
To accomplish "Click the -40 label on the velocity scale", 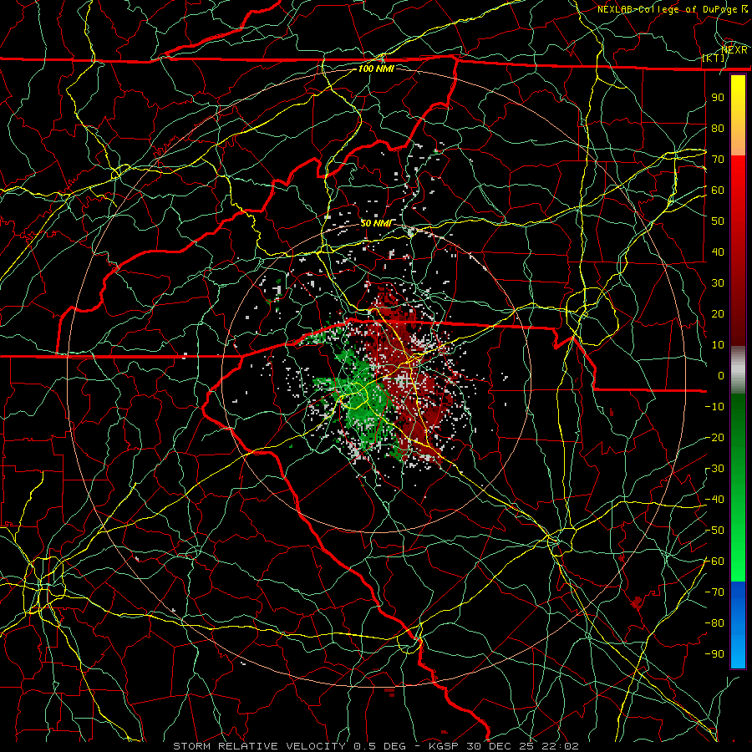I will tap(714, 500).
